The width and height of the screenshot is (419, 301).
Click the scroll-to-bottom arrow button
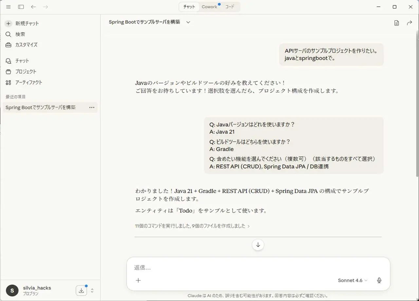(x=258, y=245)
